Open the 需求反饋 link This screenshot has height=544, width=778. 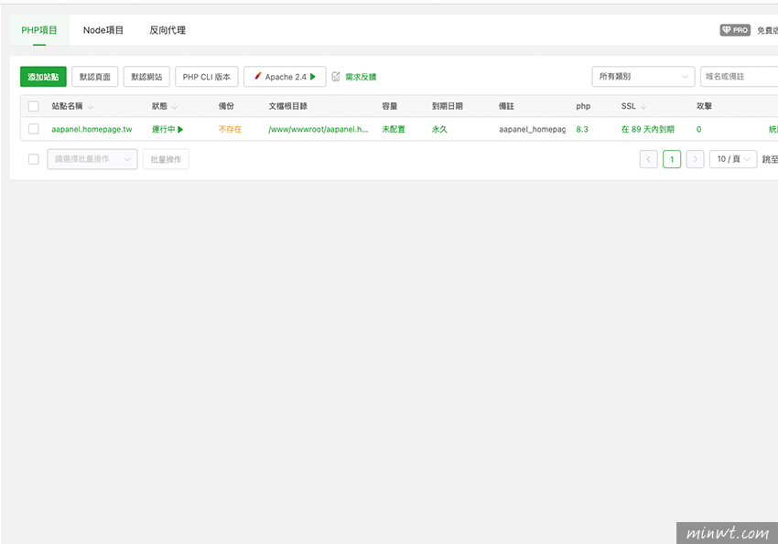pos(361,77)
